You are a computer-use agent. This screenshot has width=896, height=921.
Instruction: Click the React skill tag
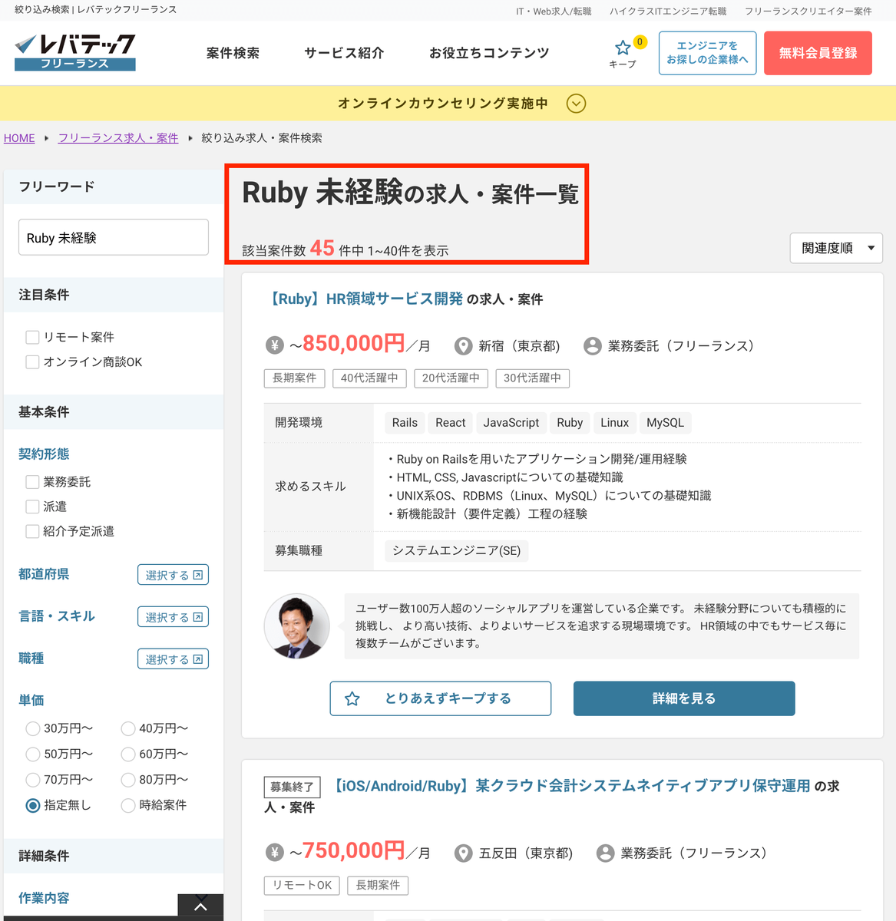coord(451,422)
